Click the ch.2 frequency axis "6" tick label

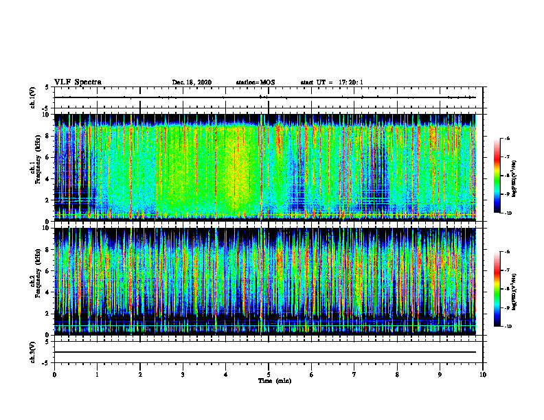click(x=48, y=271)
